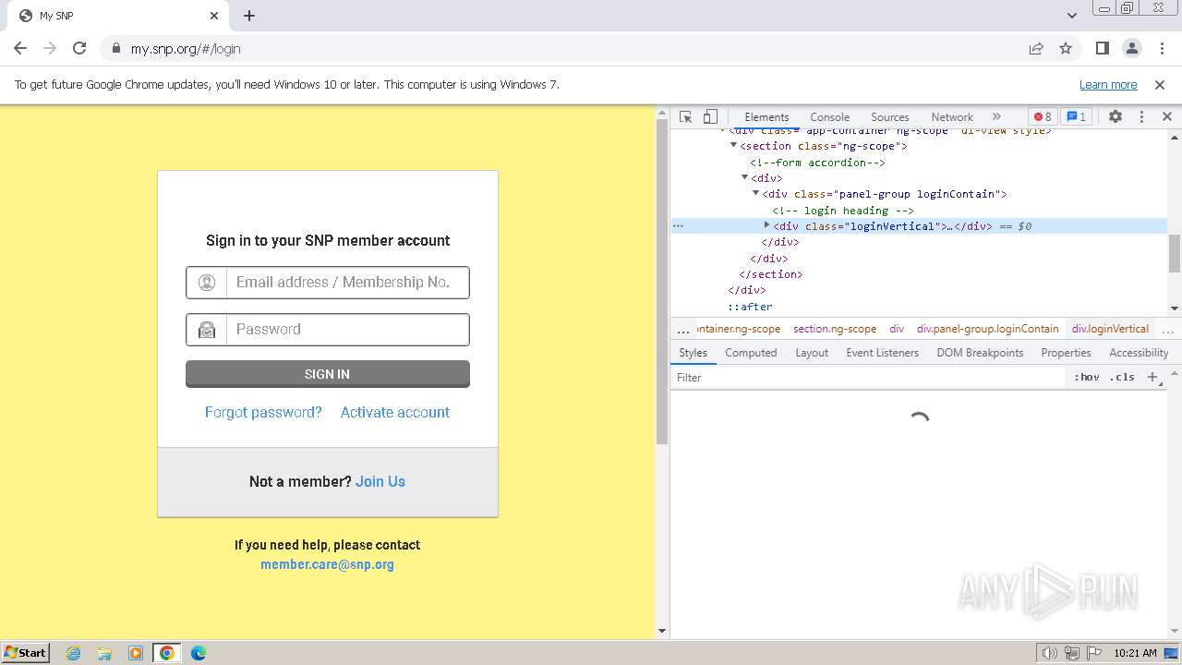Open the Activate account link
The width and height of the screenshot is (1182, 665).
click(395, 413)
